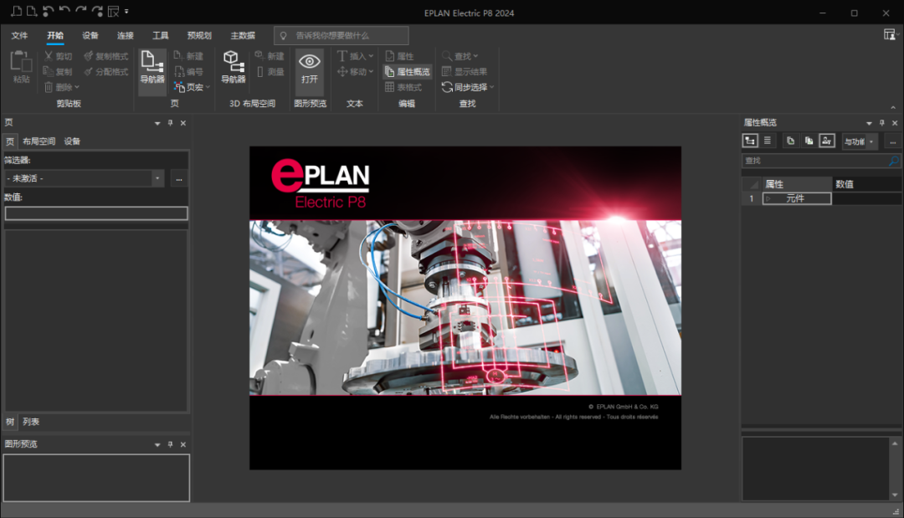Image resolution: width=904 pixels, height=518 pixels.
Task: Open 页 panel options dropdown arrow
Action: pyautogui.click(x=157, y=123)
